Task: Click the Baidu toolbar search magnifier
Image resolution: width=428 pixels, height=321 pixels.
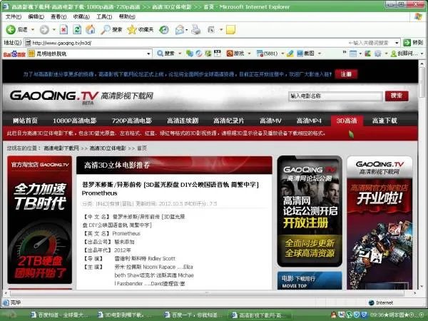Action: coord(160,53)
